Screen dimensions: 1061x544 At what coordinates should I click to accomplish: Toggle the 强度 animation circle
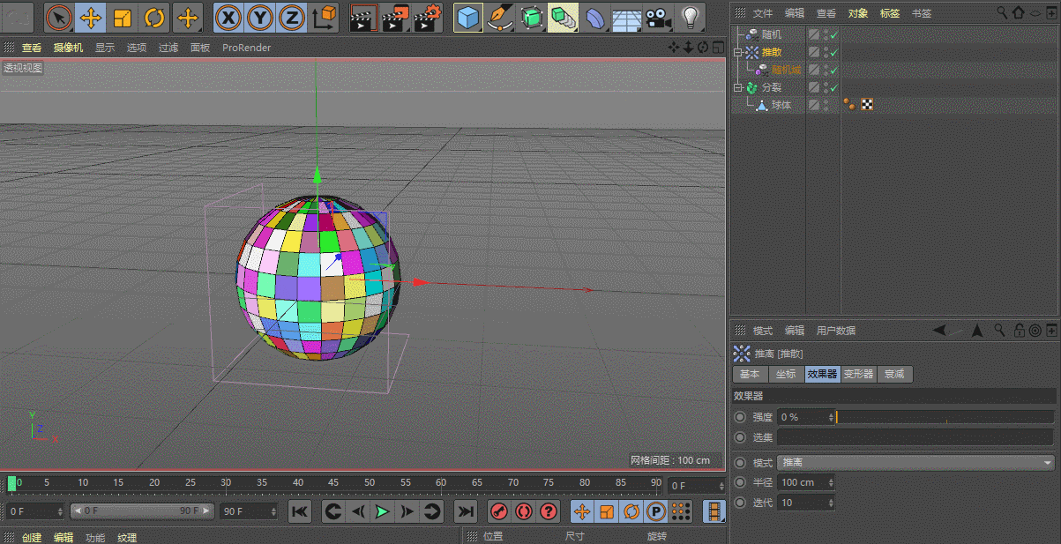tap(739, 417)
